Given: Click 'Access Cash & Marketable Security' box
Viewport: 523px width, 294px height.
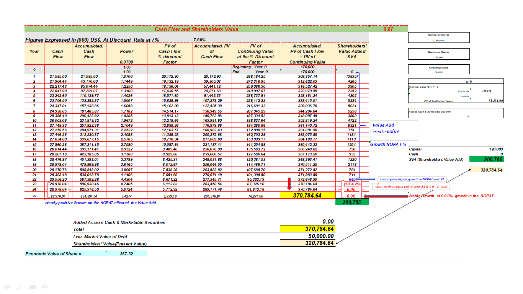Looking at the screenshot, I should 456,113.
